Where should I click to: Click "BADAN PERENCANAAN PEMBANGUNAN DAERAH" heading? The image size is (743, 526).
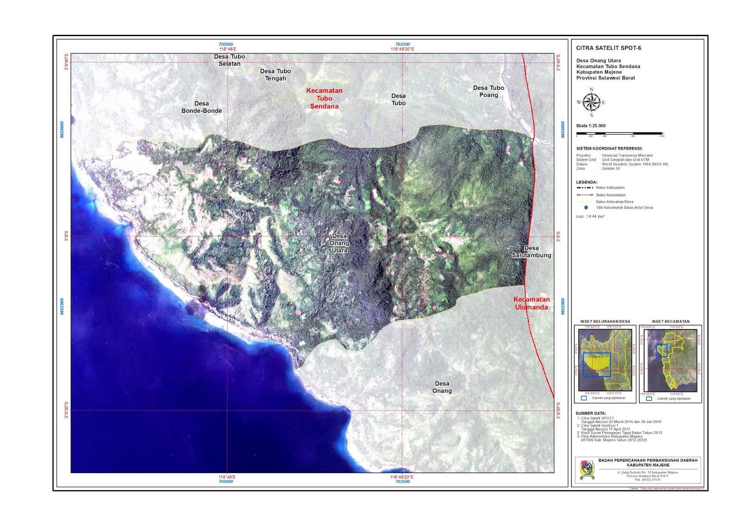pyautogui.click(x=648, y=461)
